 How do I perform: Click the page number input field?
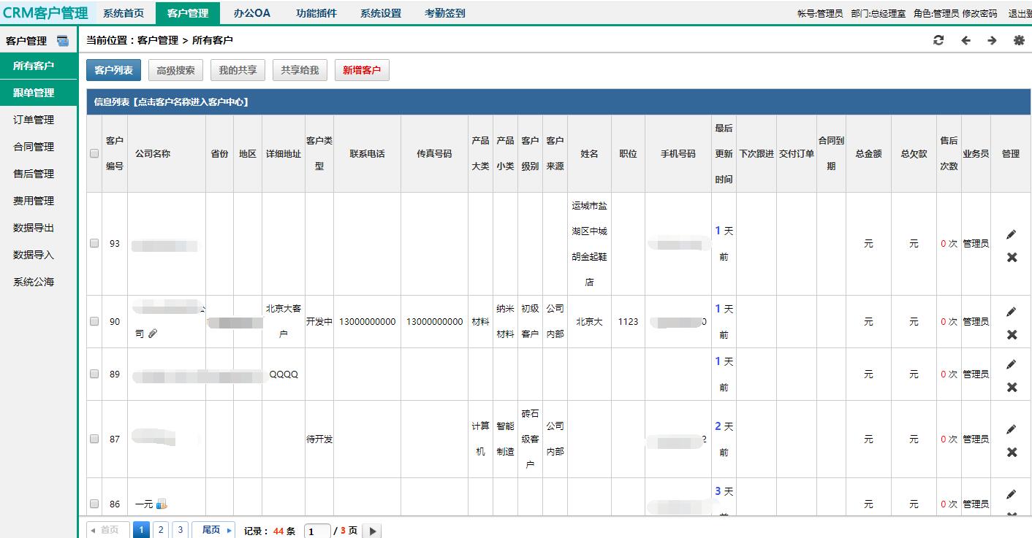tap(316, 531)
